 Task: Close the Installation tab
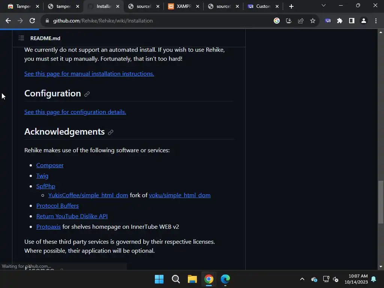(118, 6)
